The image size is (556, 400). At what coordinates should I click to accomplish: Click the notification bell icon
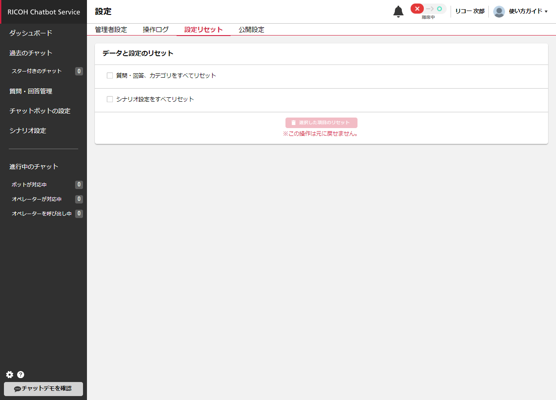[x=398, y=12]
